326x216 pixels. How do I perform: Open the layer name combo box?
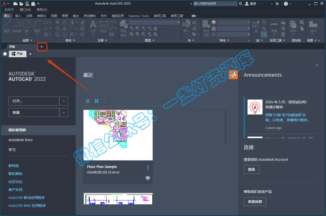155,22
